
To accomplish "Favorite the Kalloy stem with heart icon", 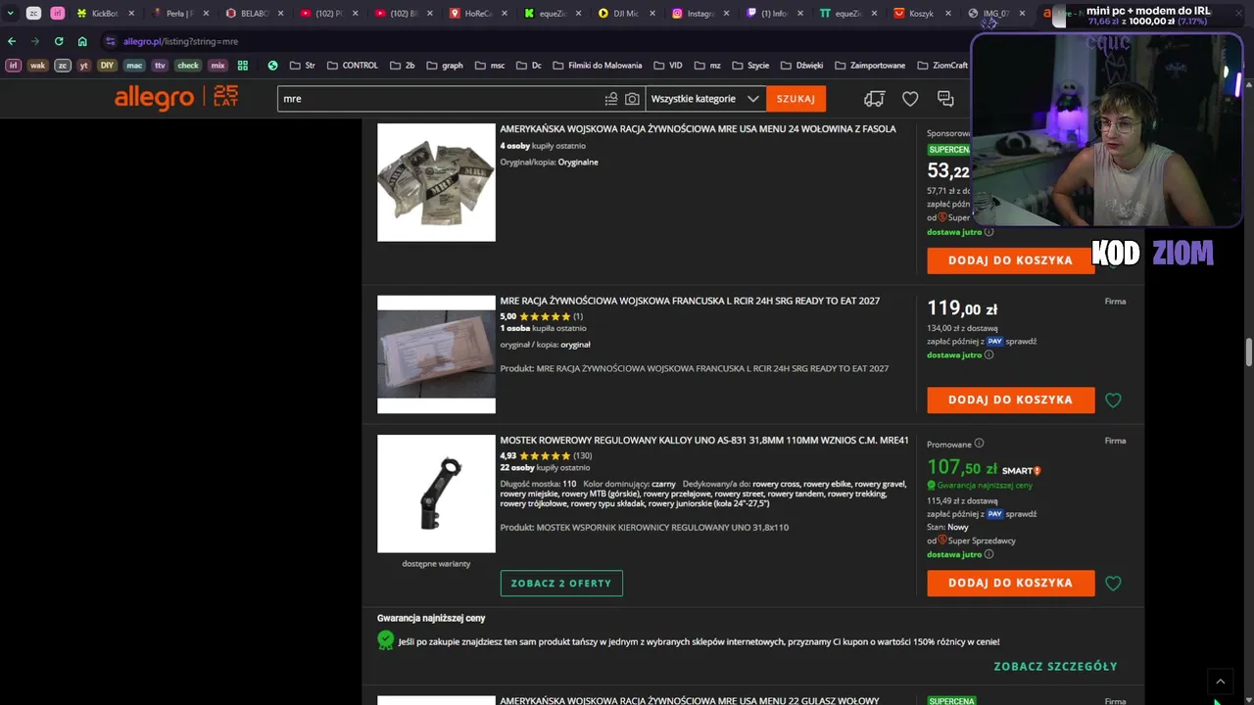I will 1113,584.
